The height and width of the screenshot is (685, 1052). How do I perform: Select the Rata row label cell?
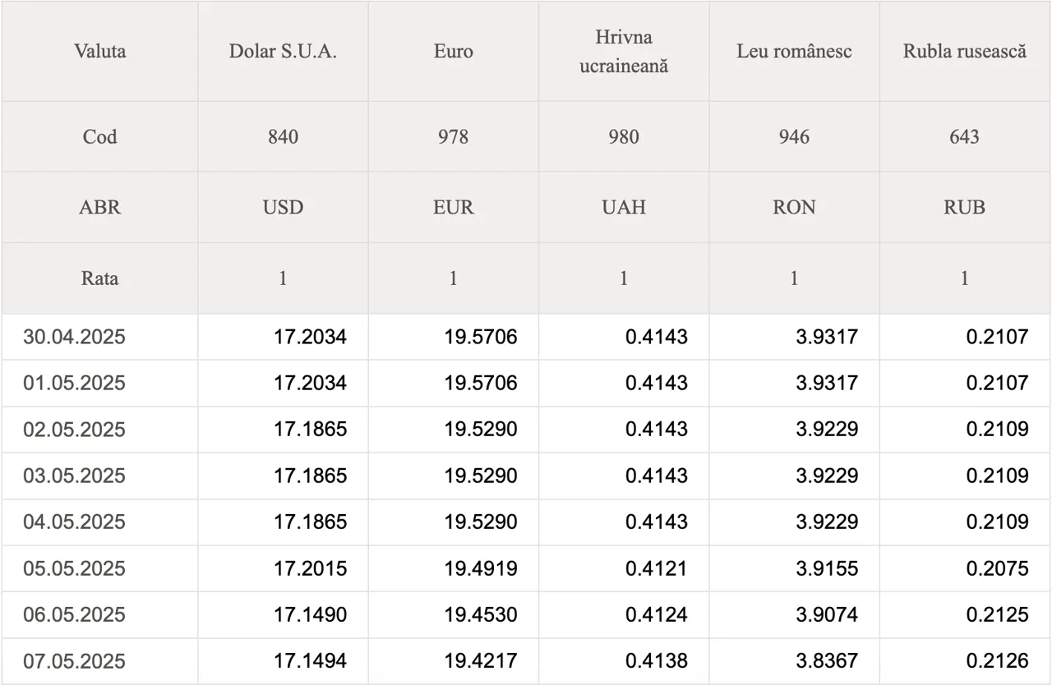[x=99, y=278]
